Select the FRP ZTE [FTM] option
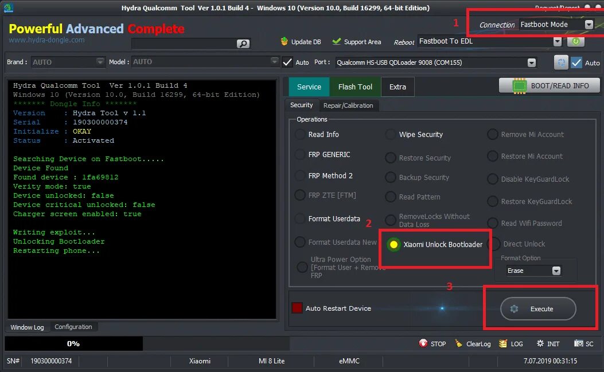The image size is (604, 372). click(300, 195)
